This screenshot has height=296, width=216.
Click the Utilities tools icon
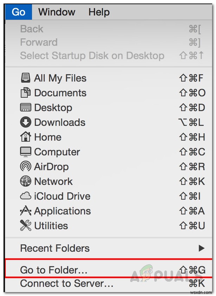(26, 225)
